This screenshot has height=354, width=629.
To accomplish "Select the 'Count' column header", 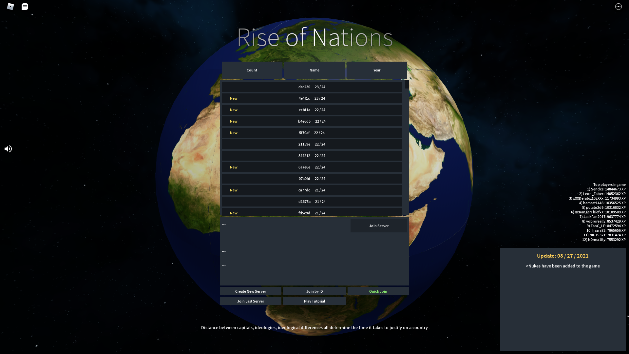I will pyautogui.click(x=252, y=70).
